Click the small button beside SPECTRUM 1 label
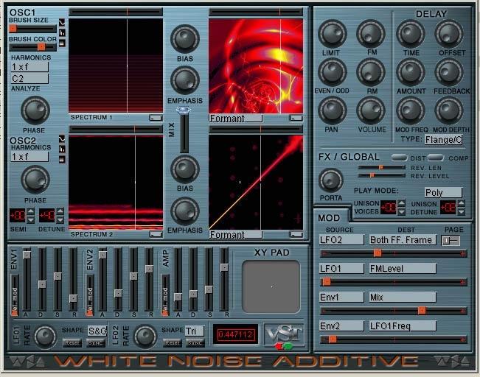Viewport: 480px width, 377px height. (156, 118)
